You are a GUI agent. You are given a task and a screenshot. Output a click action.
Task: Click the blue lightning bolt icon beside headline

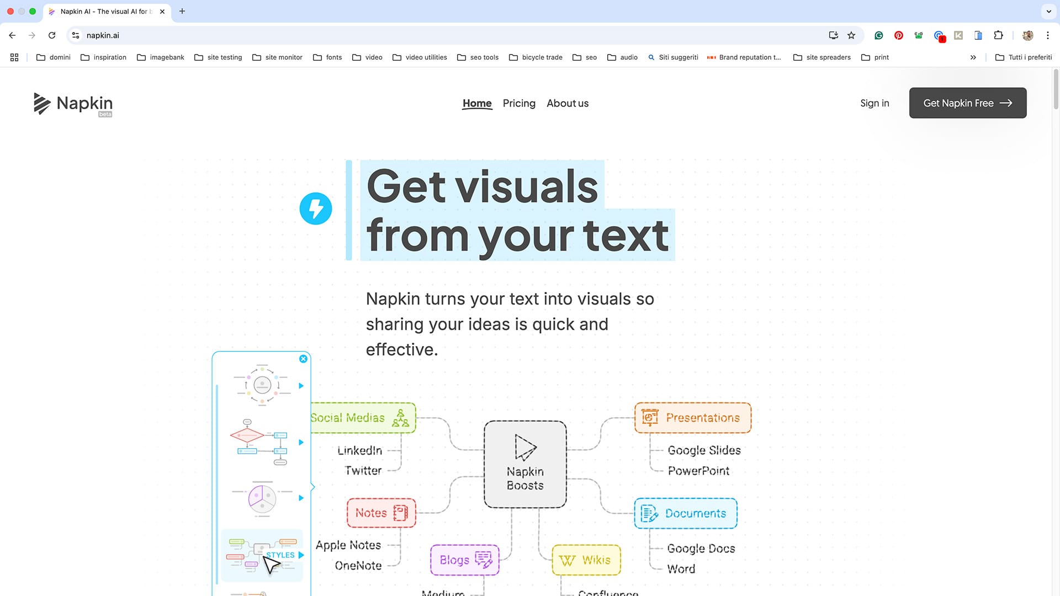pyautogui.click(x=316, y=209)
